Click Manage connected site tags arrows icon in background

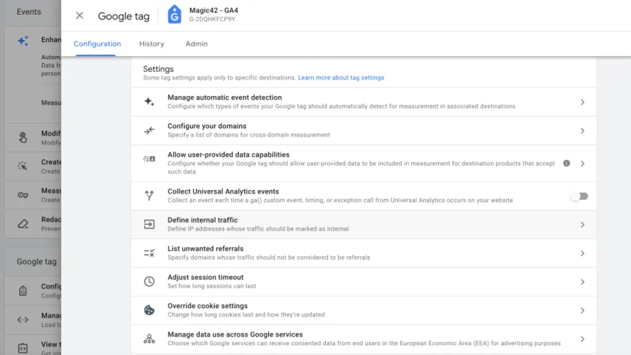click(x=23, y=320)
